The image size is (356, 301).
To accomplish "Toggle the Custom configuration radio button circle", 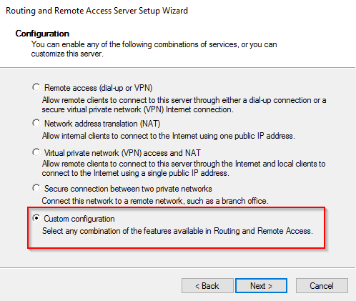I will tap(36, 218).
